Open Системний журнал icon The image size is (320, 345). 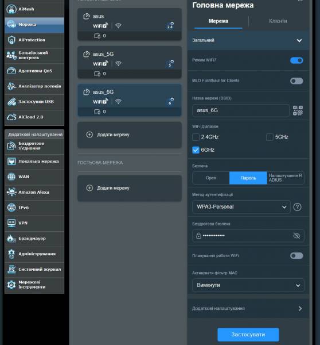click(x=11, y=269)
